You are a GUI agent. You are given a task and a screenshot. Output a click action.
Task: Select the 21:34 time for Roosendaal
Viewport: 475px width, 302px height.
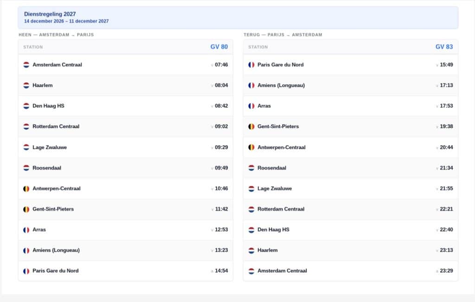tap(446, 168)
